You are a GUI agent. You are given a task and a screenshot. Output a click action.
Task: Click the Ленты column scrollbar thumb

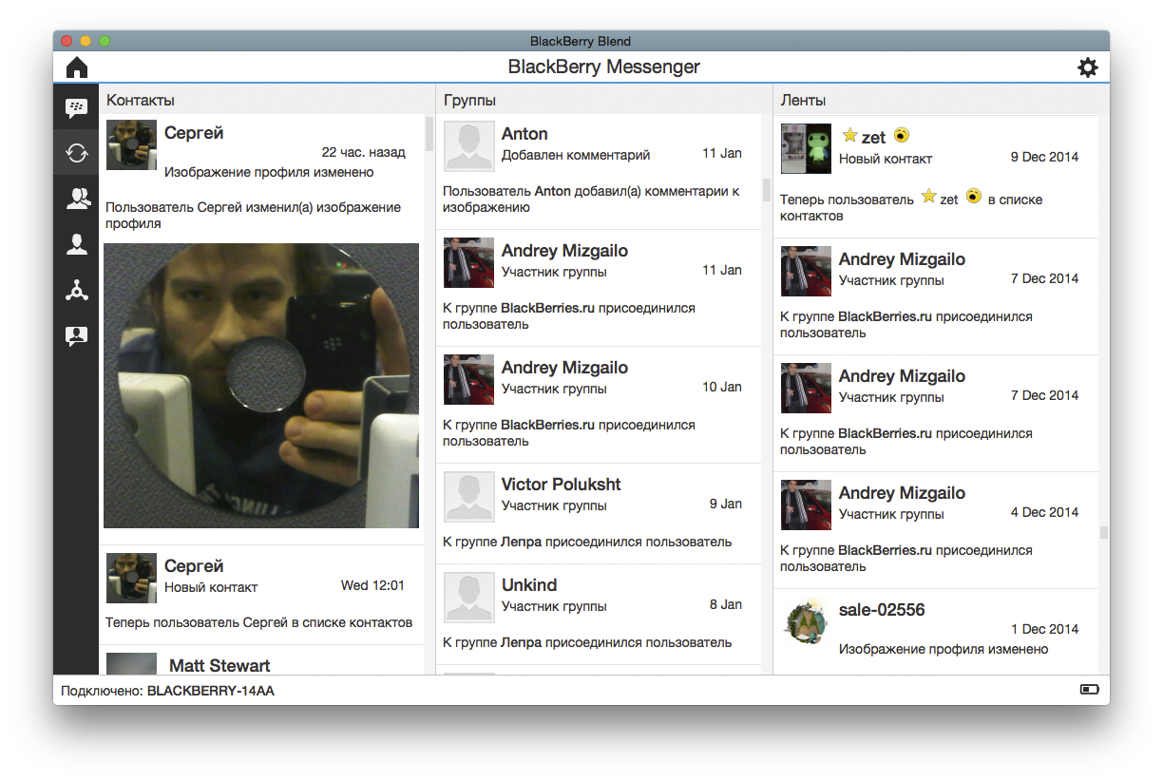click(1104, 532)
